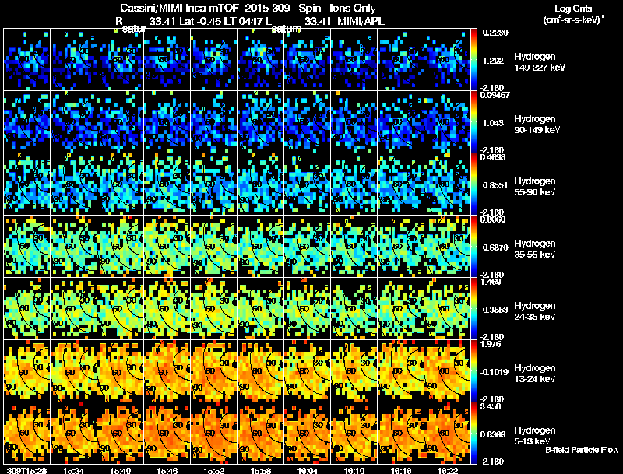Click the '15:40' time axis label

[x=121, y=471]
